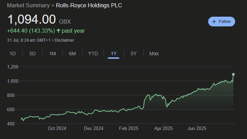Click the +644.40 (143.33%) change value
The image size is (247, 139).
point(30,31)
